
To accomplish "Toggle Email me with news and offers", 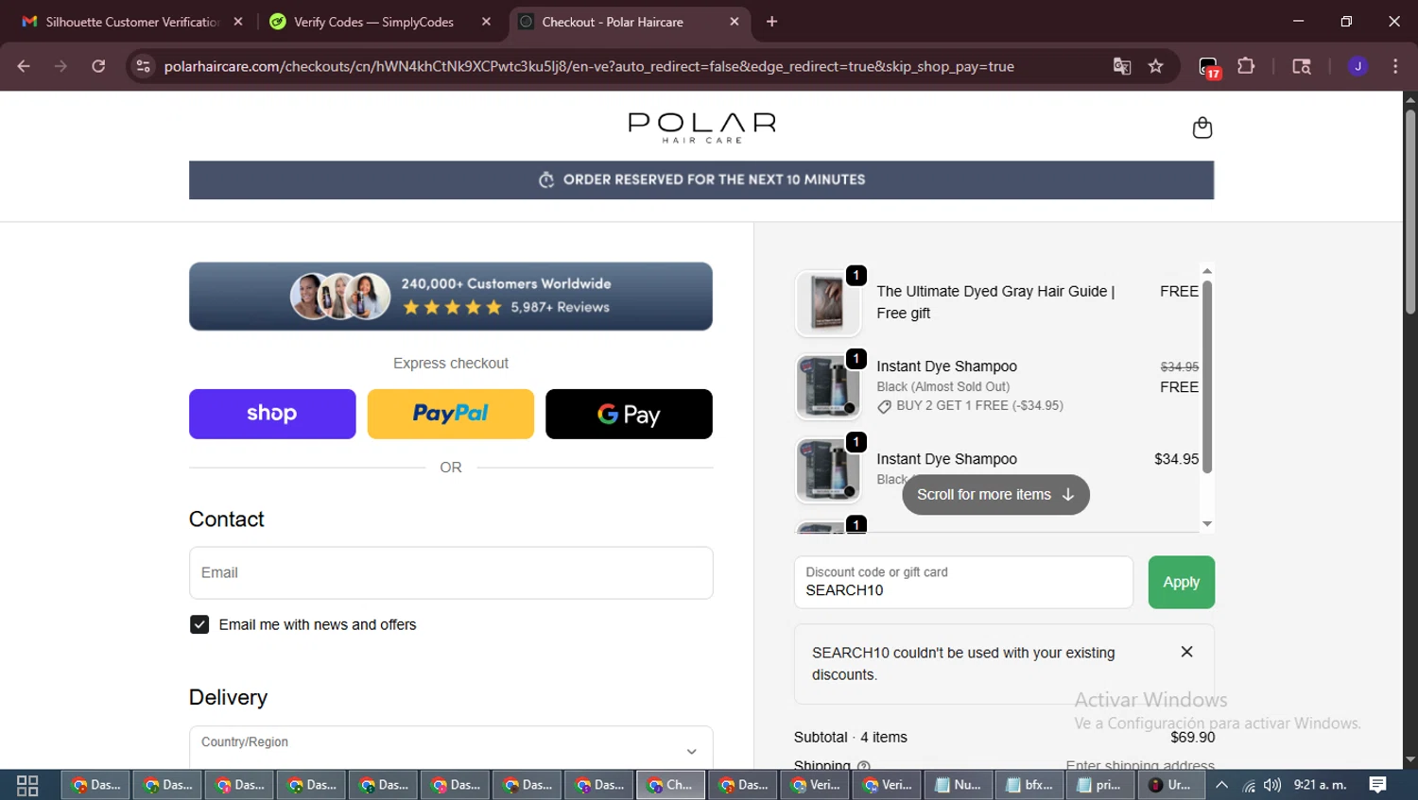I will pos(199,624).
